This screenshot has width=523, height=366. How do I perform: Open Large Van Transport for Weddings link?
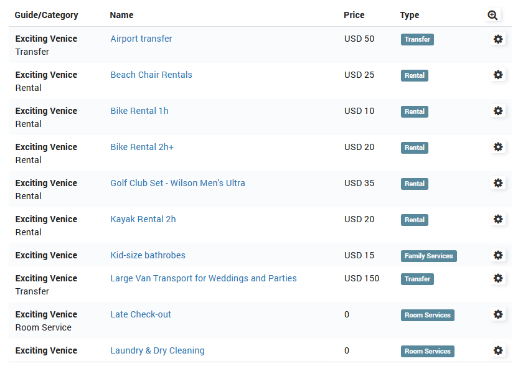204,278
